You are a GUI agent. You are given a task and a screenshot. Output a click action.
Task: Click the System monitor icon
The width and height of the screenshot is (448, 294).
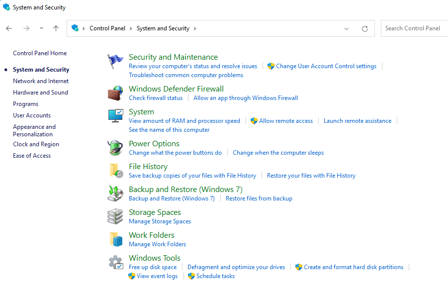(x=115, y=116)
